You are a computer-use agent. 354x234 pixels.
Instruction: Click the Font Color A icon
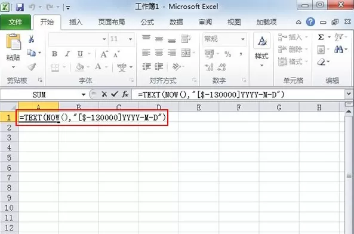(x=98, y=67)
